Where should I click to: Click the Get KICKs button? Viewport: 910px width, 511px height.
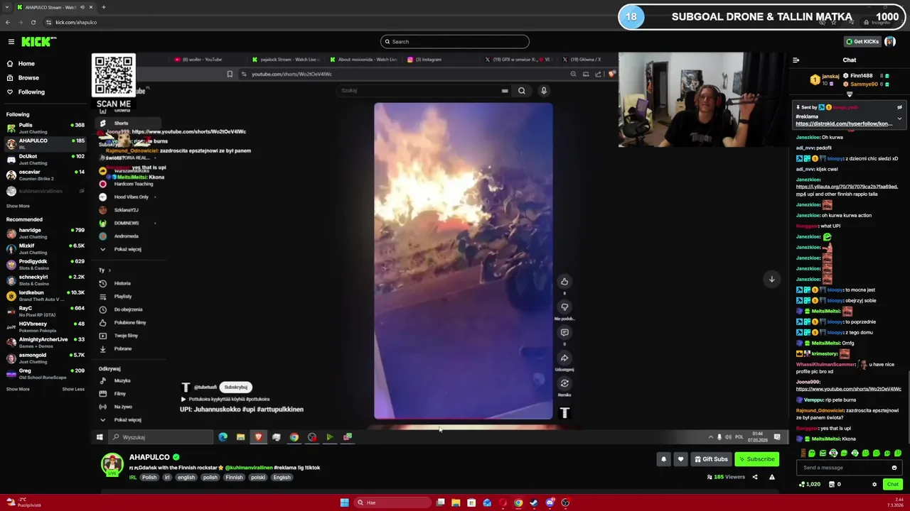click(862, 42)
